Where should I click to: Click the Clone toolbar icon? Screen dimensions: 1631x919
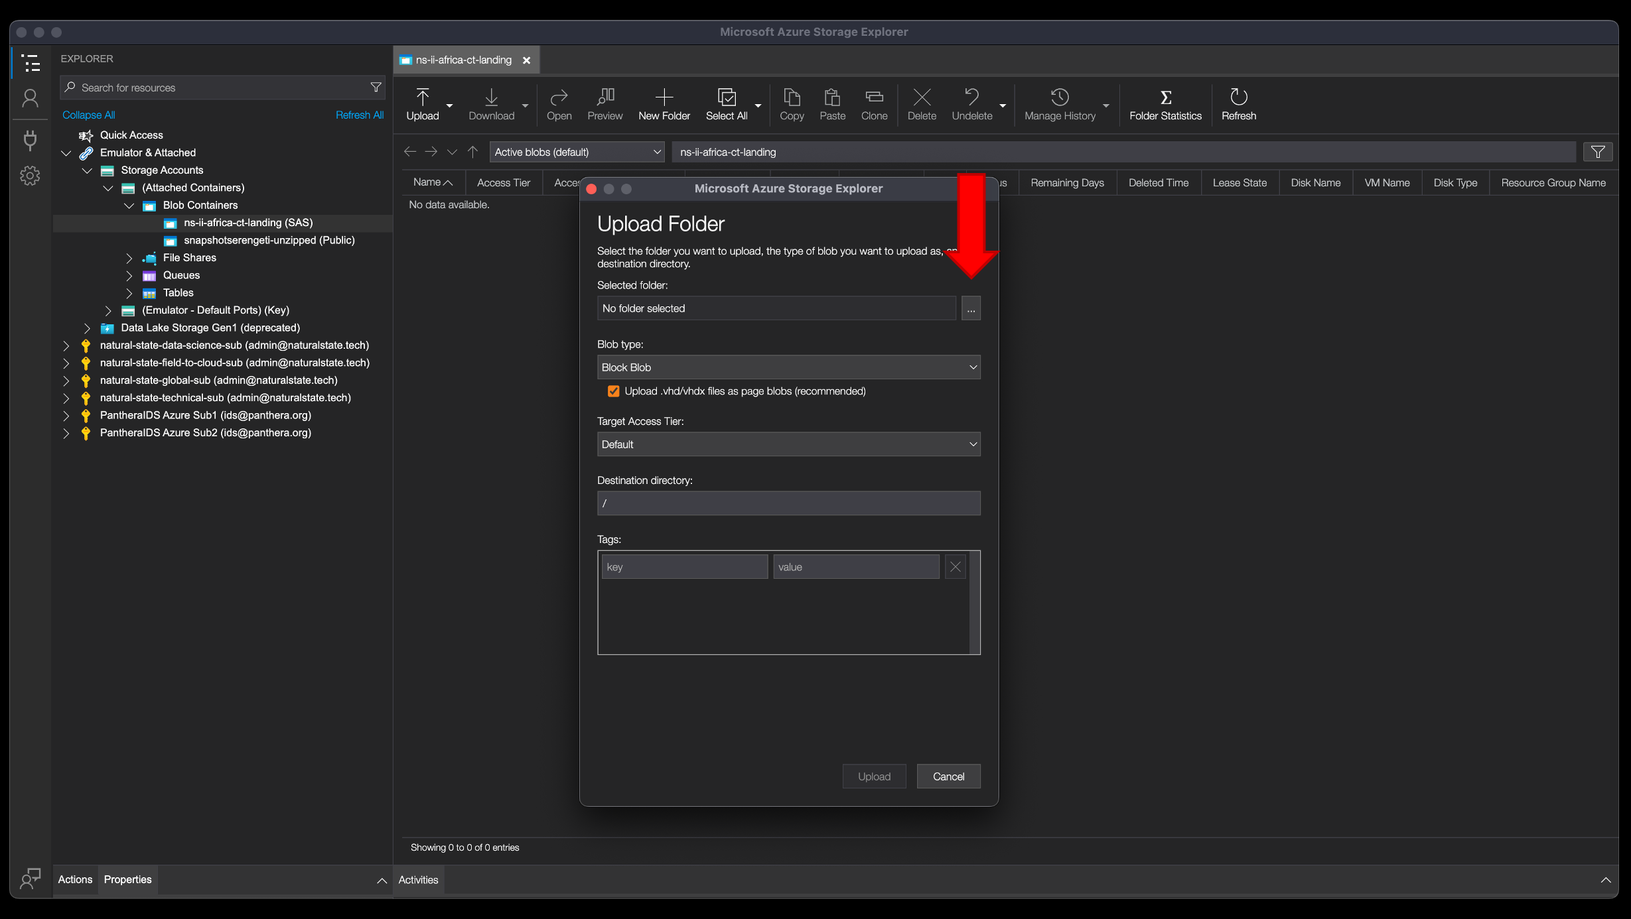coord(874,105)
